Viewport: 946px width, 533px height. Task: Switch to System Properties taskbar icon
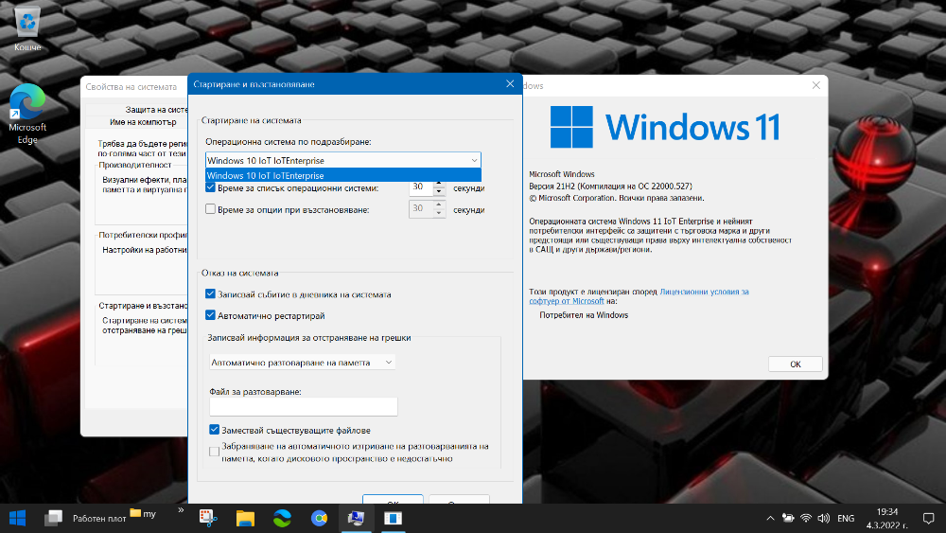[x=356, y=518]
